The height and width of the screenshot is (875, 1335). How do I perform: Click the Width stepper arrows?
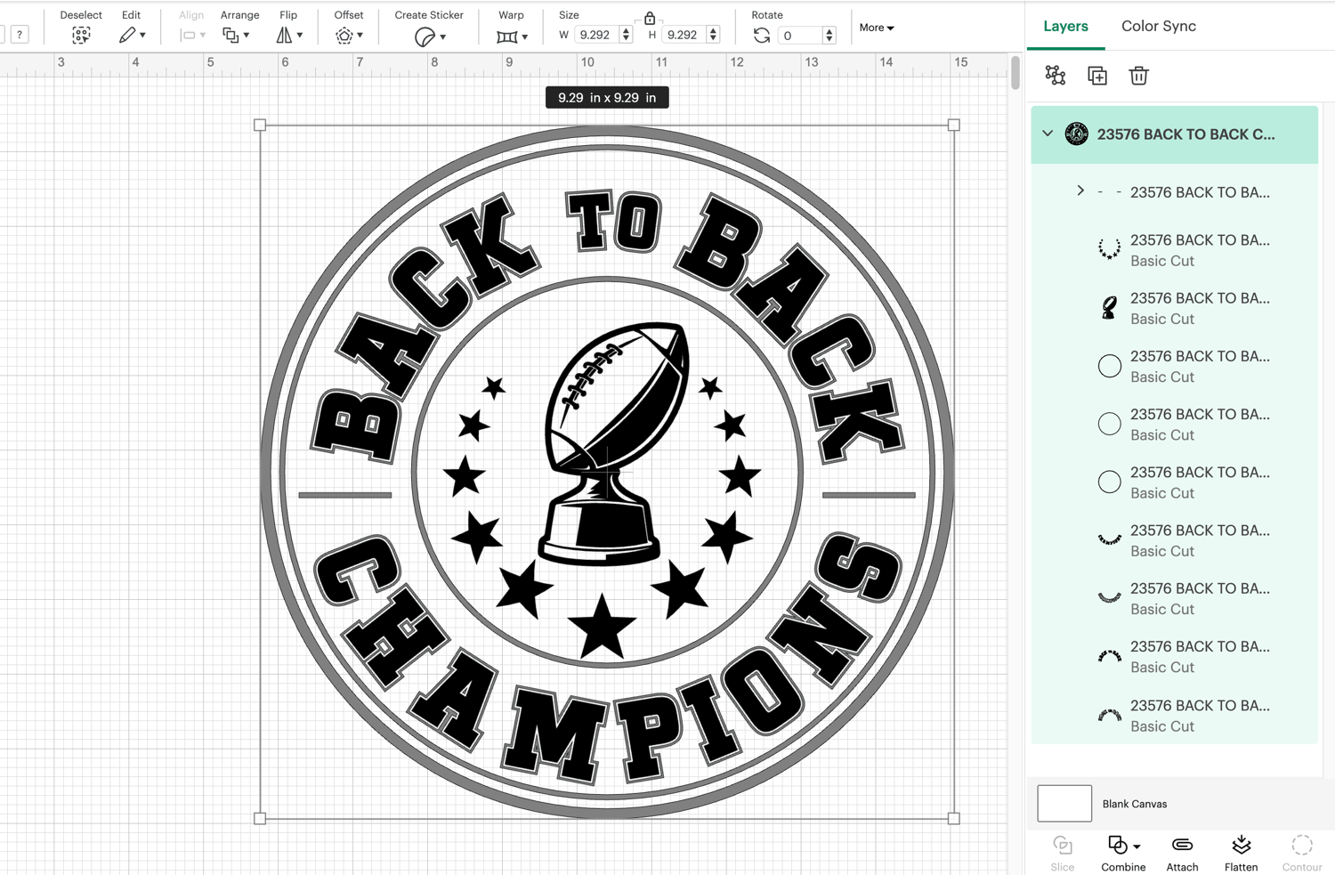pos(626,35)
